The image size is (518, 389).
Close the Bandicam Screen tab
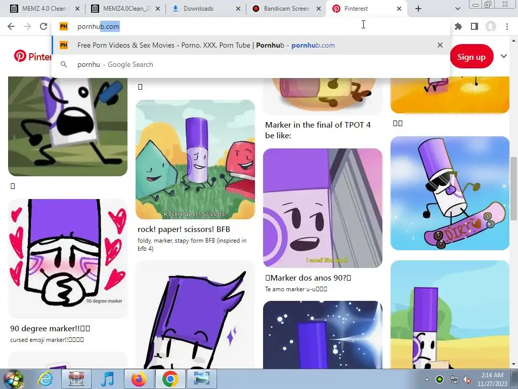(x=319, y=9)
